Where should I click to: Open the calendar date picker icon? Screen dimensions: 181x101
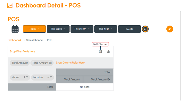[x=15, y=29]
